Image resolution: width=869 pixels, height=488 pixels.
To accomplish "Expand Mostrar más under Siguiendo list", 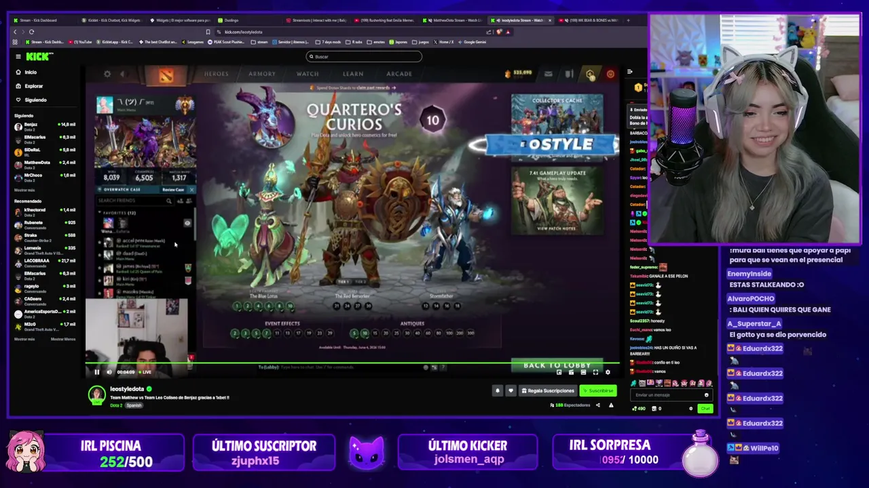I will tap(24, 190).
